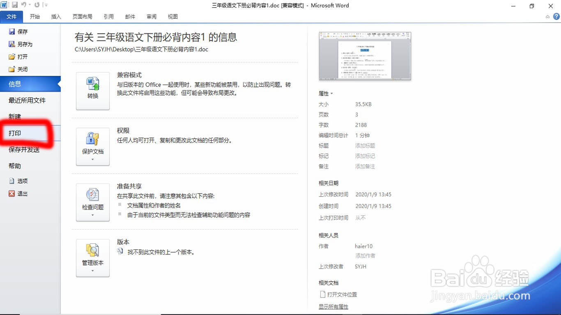The image size is (561, 315).
Task: Click the 打开文件位置 file location icon
Action: click(323, 294)
